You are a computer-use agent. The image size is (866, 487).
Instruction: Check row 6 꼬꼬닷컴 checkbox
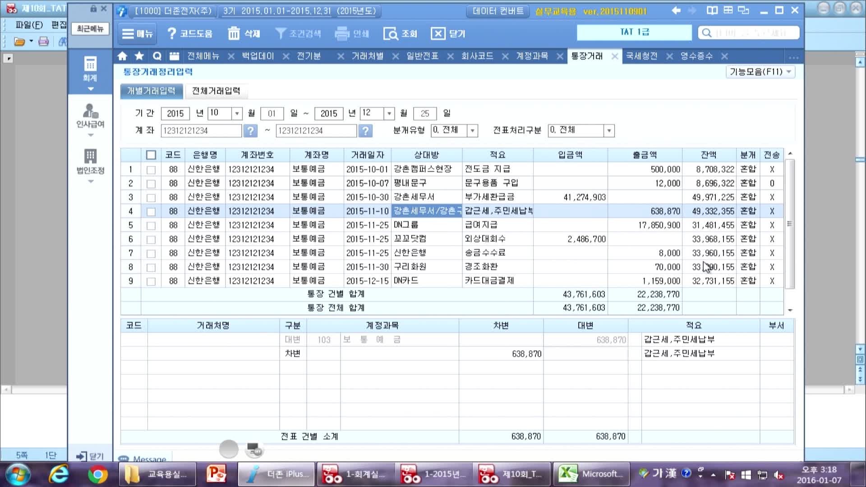coord(151,239)
